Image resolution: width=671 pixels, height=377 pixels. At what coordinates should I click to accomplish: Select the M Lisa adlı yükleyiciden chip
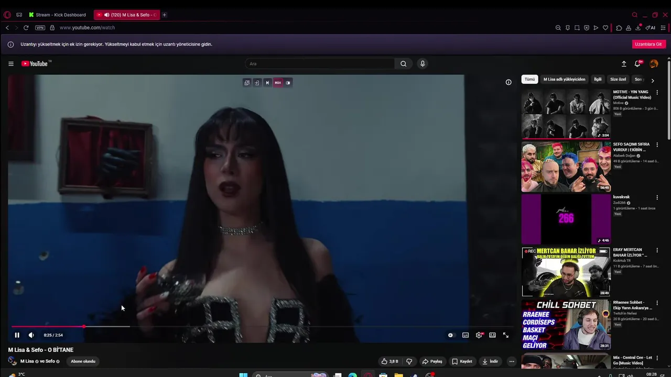point(564,79)
